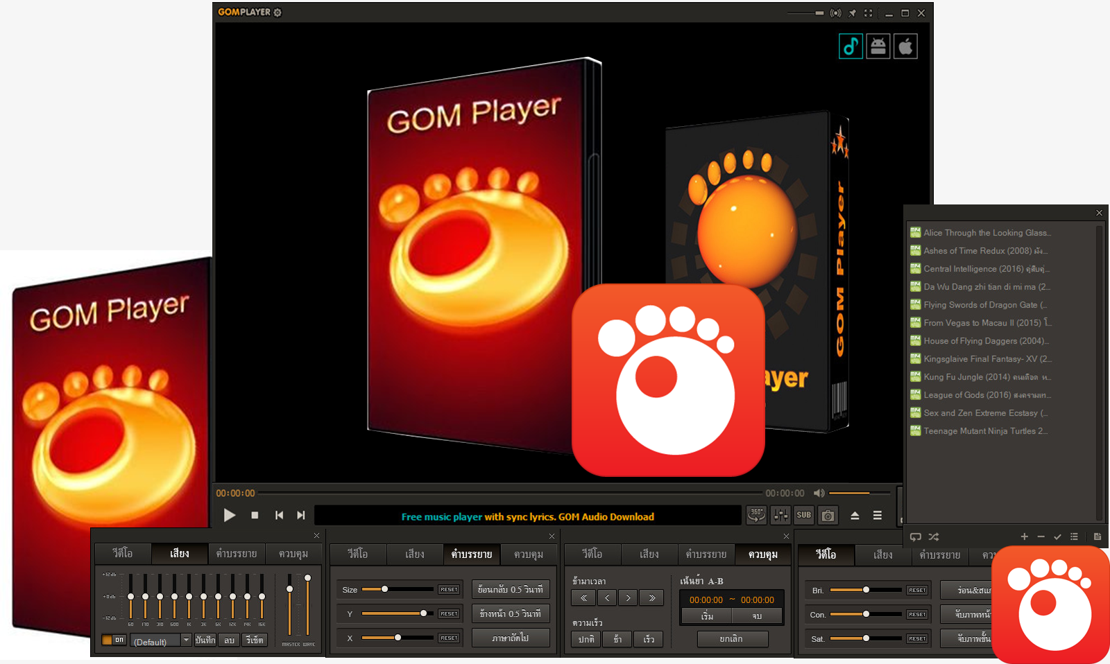Click the 60 Hz equalizer band slider

(x=130, y=596)
